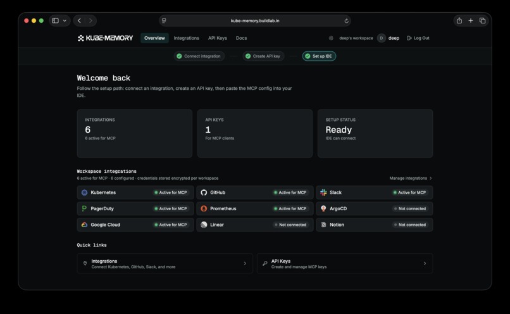Go back with the browser back arrow
Viewport: 510px width, 314px height.
79,20
